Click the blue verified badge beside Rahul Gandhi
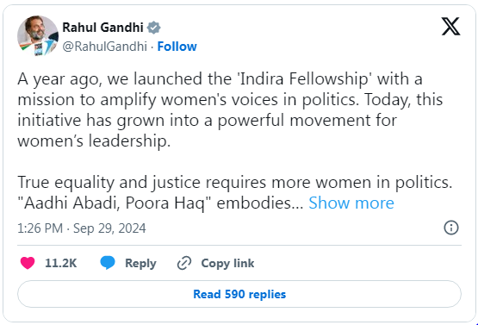 coord(153,28)
